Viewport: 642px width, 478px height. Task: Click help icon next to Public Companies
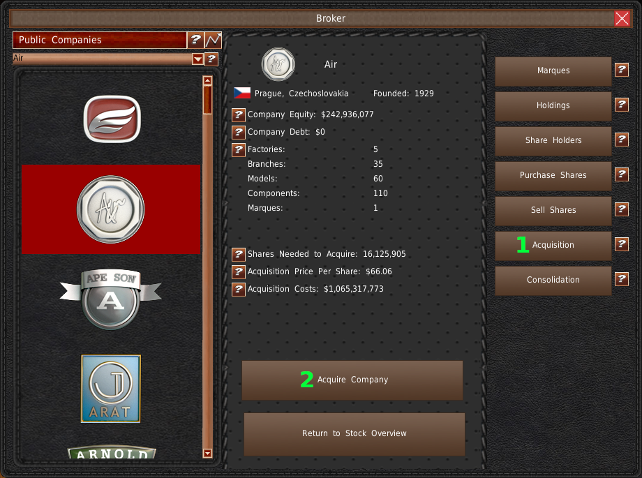[196, 40]
